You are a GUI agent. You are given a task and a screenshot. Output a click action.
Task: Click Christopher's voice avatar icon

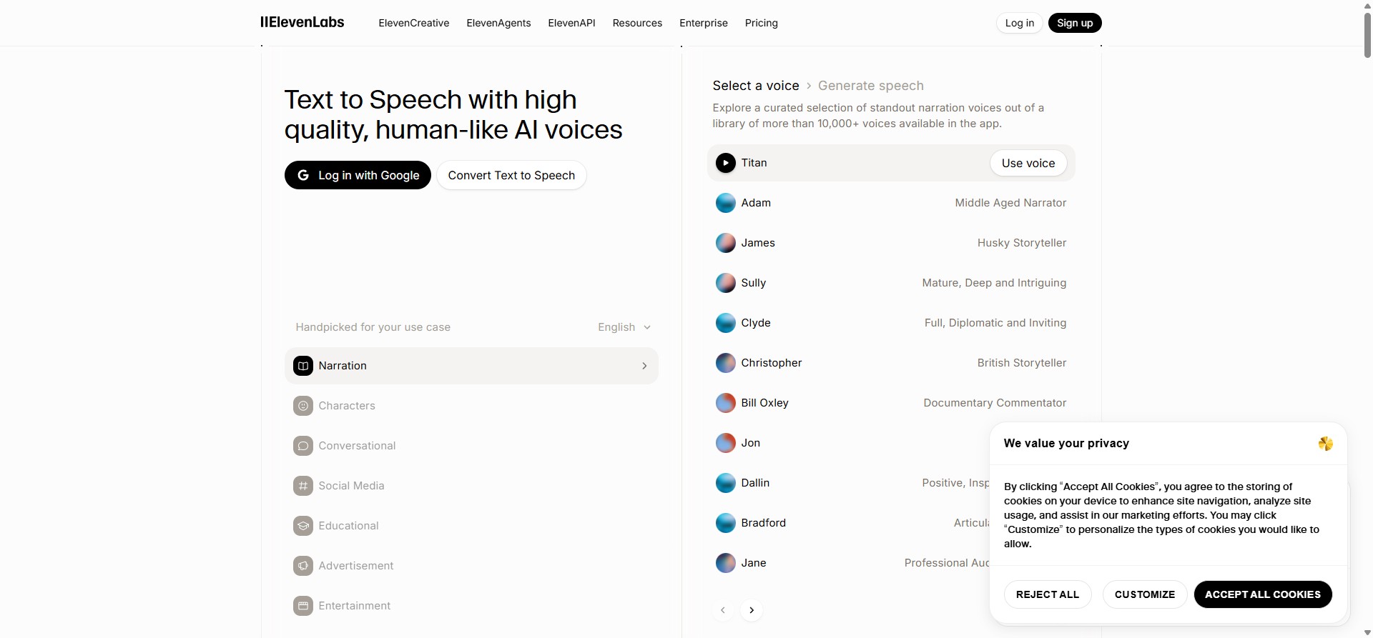[725, 363]
